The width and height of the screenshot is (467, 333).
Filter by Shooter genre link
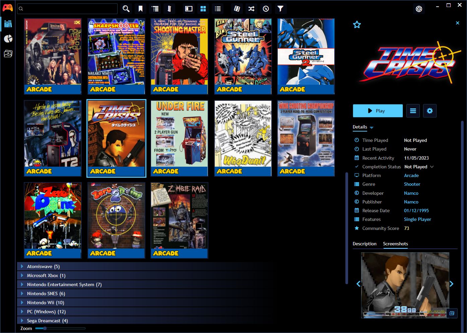coord(412,184)
